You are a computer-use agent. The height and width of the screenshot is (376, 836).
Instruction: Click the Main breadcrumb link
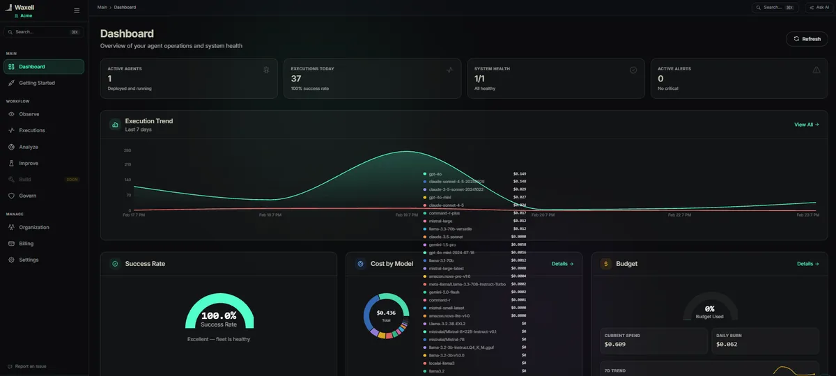(x=102, y=7)
